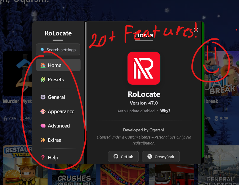This screenshot has height=185, width=239.
Task: Open the Crushes Offline game thumbnail
Action: 74,175
